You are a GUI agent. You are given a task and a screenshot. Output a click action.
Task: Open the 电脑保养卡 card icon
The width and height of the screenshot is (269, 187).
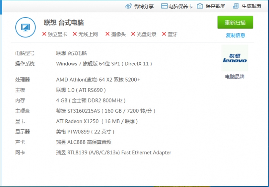tap(164, 6)
